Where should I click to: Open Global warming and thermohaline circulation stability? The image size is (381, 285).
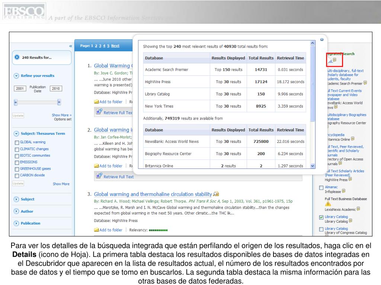153,194
